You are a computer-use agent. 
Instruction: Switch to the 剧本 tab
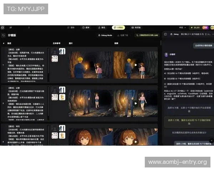[86, 27]
